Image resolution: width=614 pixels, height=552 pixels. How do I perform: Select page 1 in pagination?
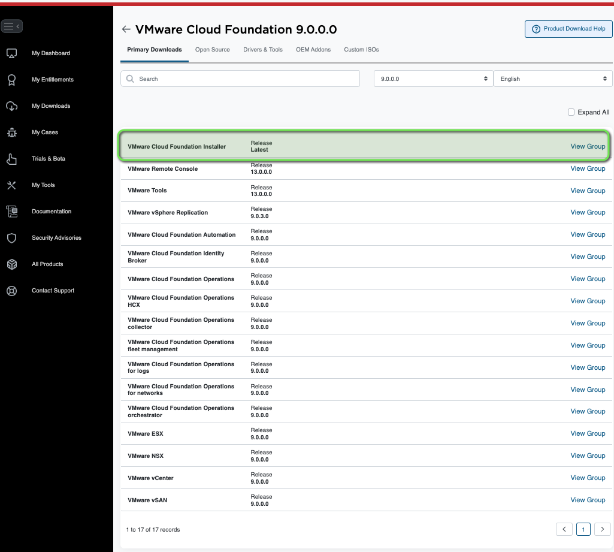click(583, 529)
